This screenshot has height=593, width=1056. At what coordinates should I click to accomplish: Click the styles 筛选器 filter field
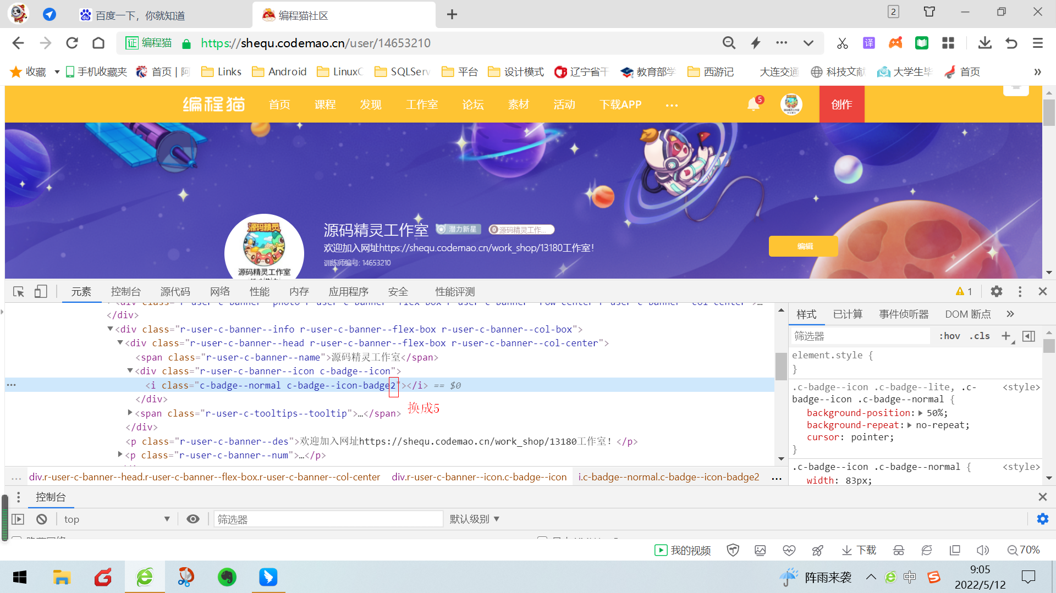[x=860, y=336]
